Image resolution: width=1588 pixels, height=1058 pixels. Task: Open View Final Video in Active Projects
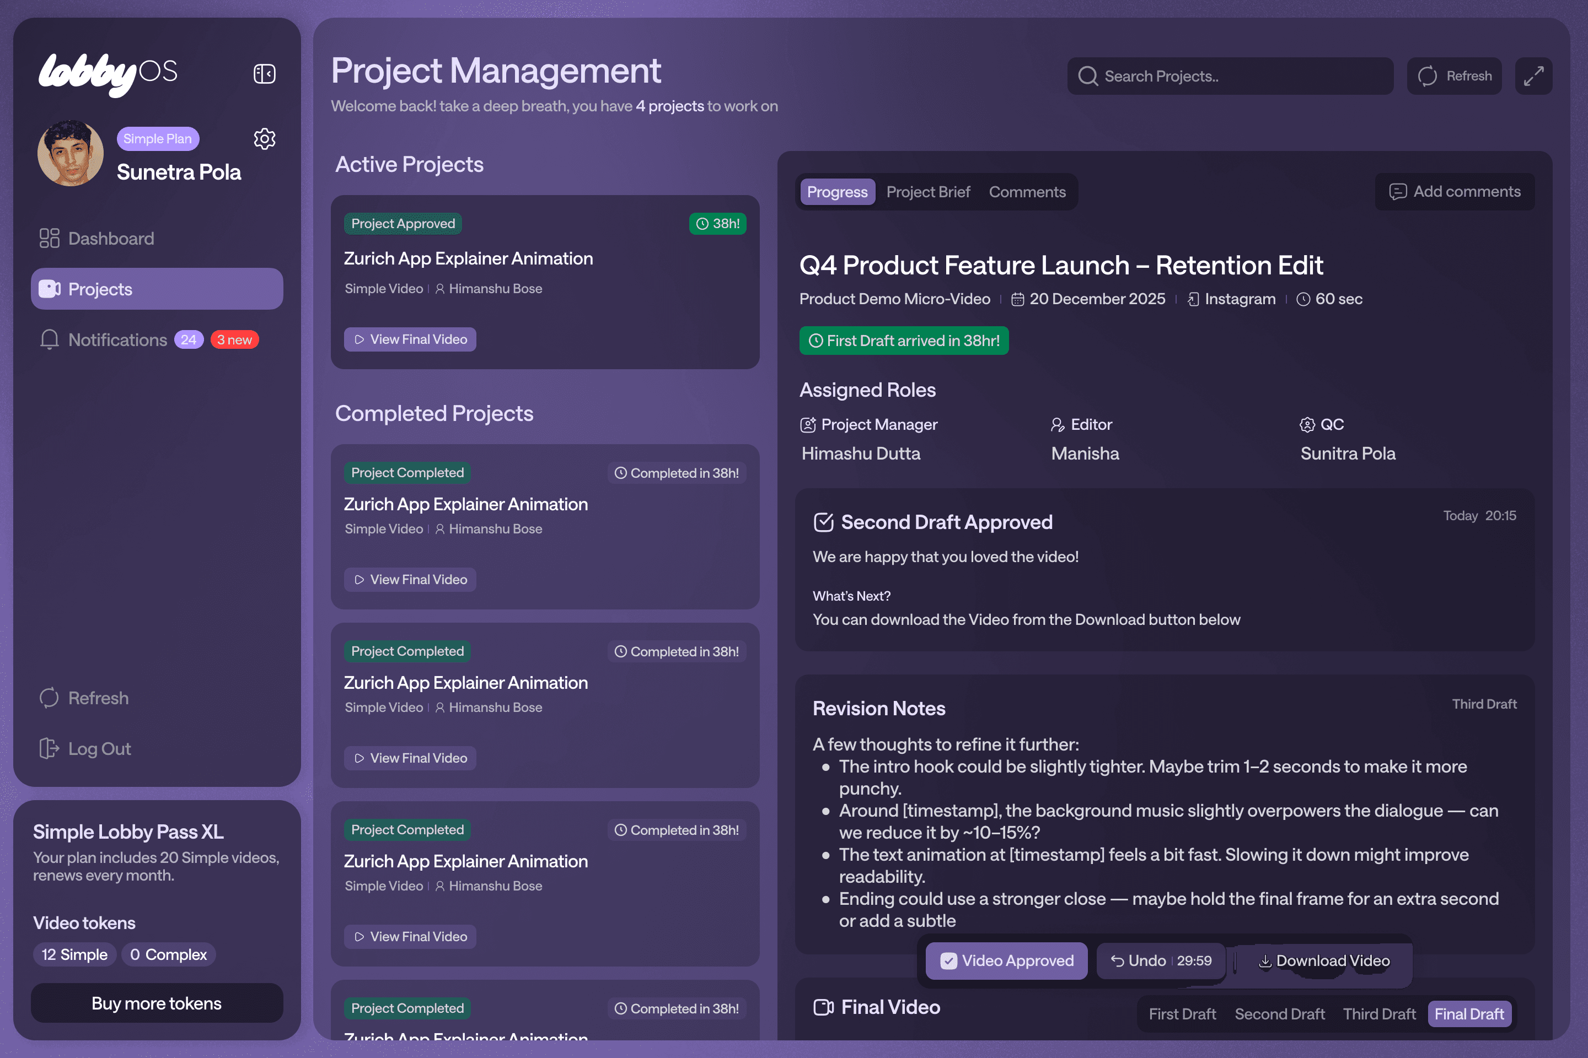[x=410, y=339]
